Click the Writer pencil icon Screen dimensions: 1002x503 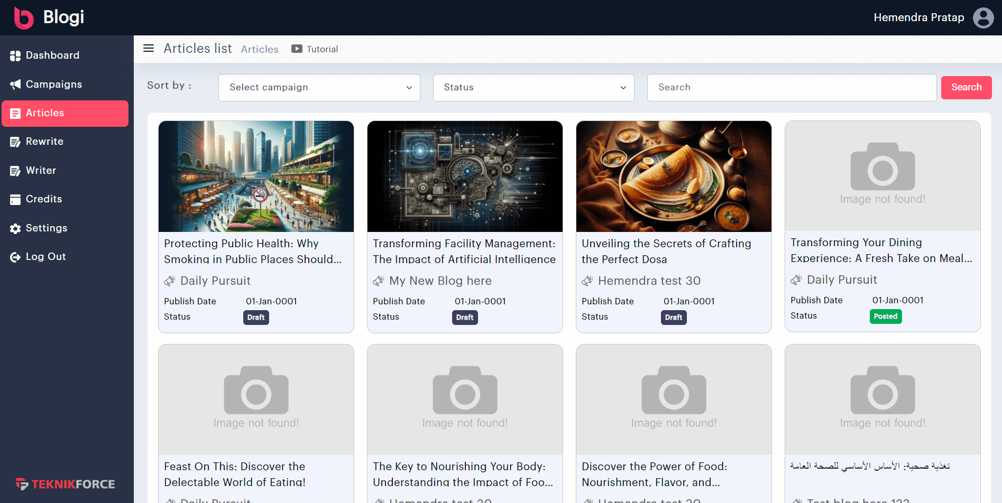15,171
